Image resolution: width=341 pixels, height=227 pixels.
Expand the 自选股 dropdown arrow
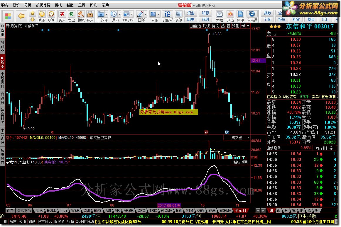coord(106,14)
